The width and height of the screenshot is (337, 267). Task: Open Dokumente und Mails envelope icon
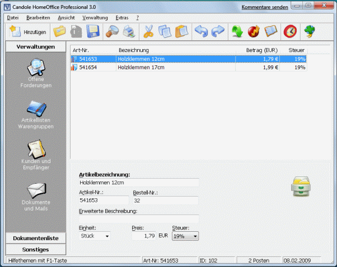tap(36, 196)
